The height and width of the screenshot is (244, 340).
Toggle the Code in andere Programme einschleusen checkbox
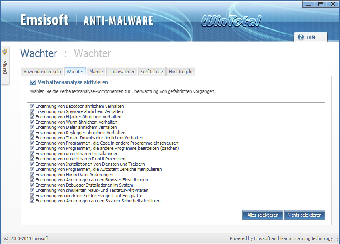click(32, 143)
